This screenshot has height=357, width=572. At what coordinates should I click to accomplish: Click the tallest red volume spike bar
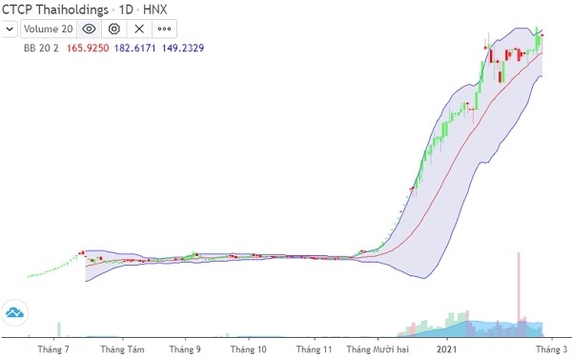pos(519,294)
